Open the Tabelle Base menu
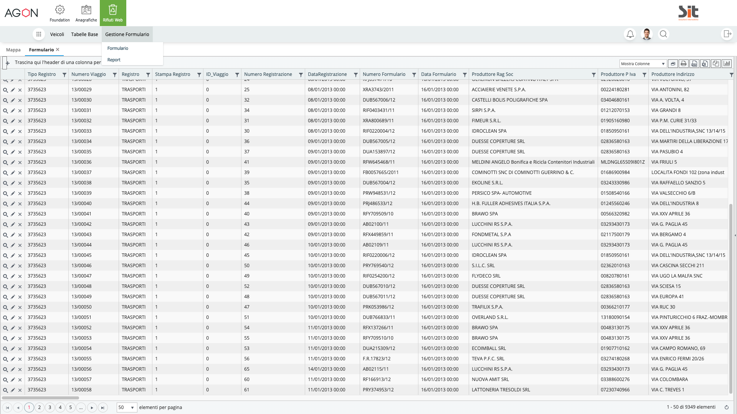 [84, 34]
